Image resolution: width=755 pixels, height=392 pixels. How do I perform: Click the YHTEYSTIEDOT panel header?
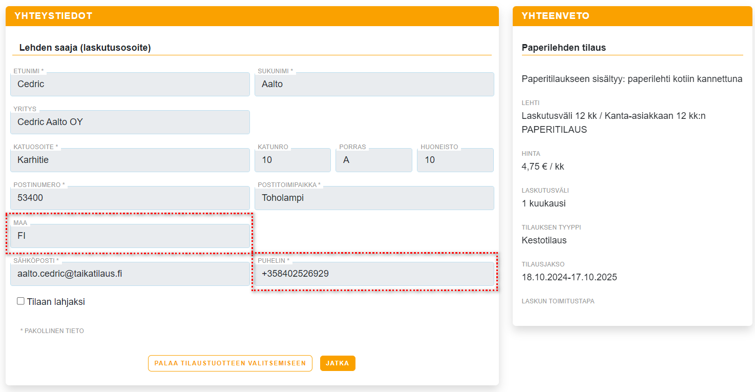coord(252,16)
